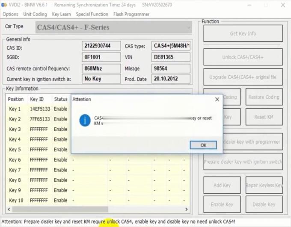Click the VIN field DE81365
Image resolution: width=291 pixels, height=227 pixels.
(x=171, y=57)
